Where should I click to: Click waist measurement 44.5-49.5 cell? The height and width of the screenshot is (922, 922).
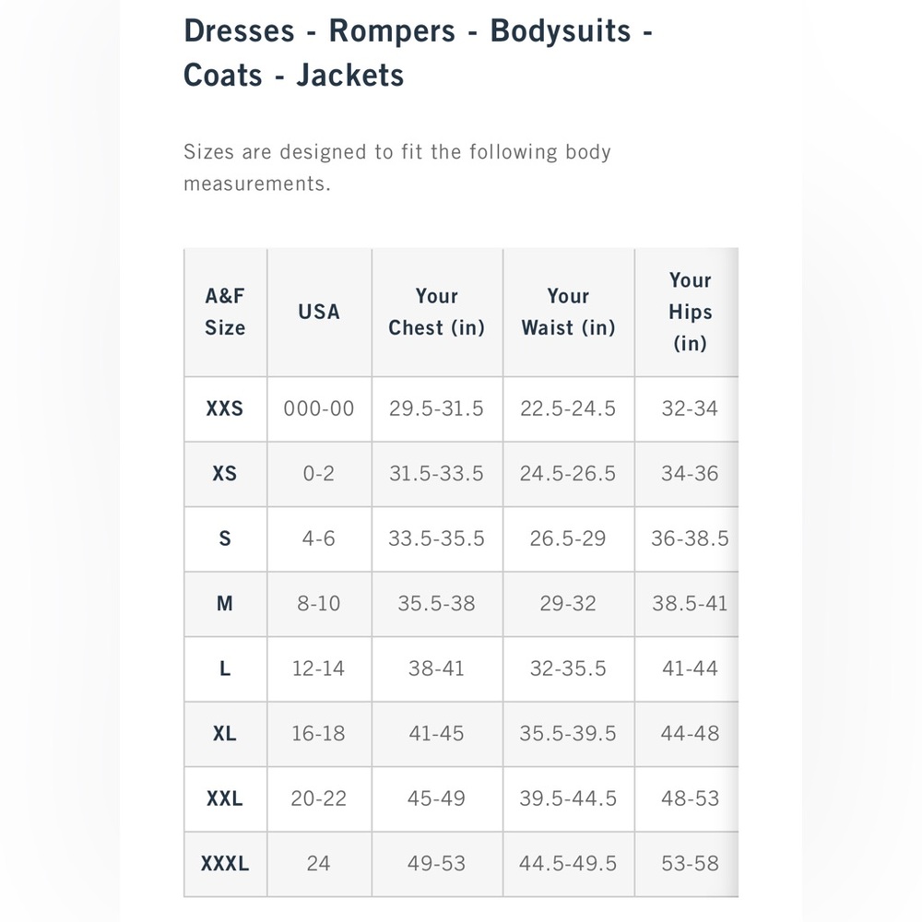tap(568, 864)
